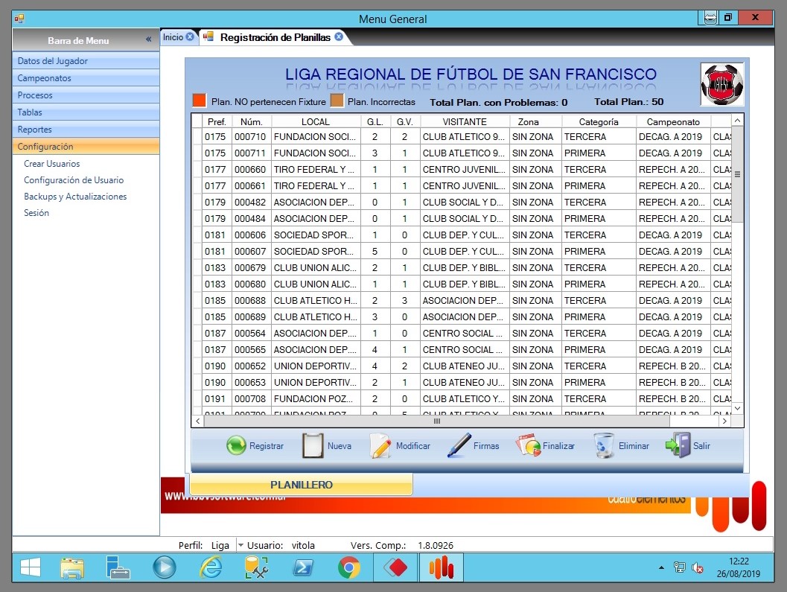
Task: Open Google Chrome from the taskbar
Action: 348,568
